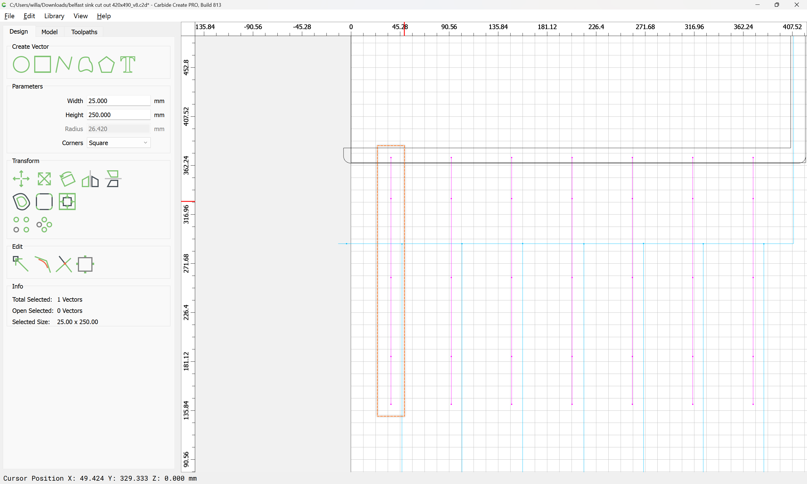This screenshot has height=484, width=807.
Task: Activate the Resize/Scale transform tool
Action: pos(44,179)
